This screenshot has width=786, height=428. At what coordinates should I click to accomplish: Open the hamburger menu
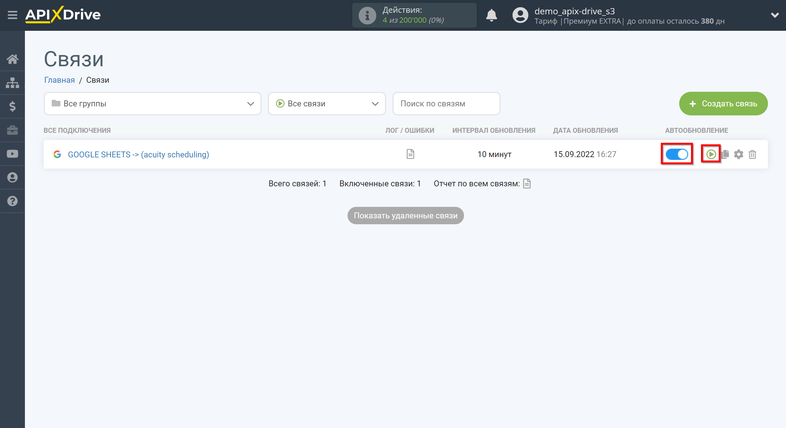(x=12, y=15)
